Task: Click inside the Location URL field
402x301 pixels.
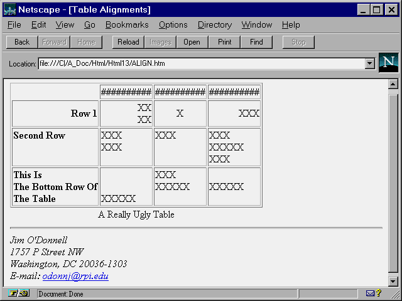Action: (x=201, y=63)
